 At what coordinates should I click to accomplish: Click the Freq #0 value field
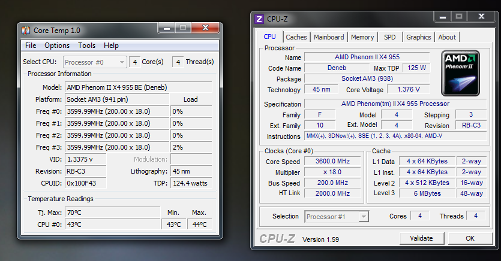[x=117, y=111]
